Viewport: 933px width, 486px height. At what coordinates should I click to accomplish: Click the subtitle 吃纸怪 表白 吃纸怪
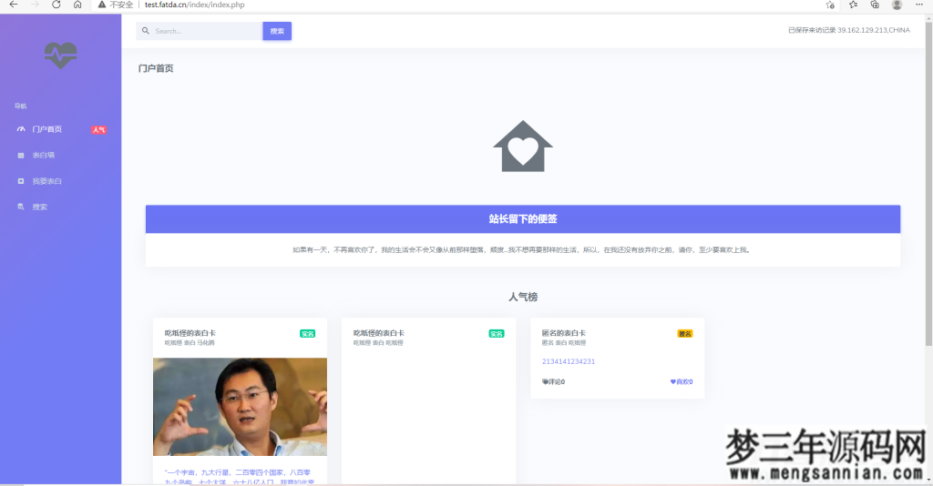pos(378,343)
